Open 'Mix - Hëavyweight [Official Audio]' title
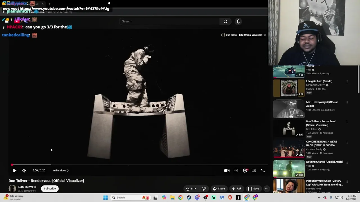360x202 pixels. tap(322, 104)
